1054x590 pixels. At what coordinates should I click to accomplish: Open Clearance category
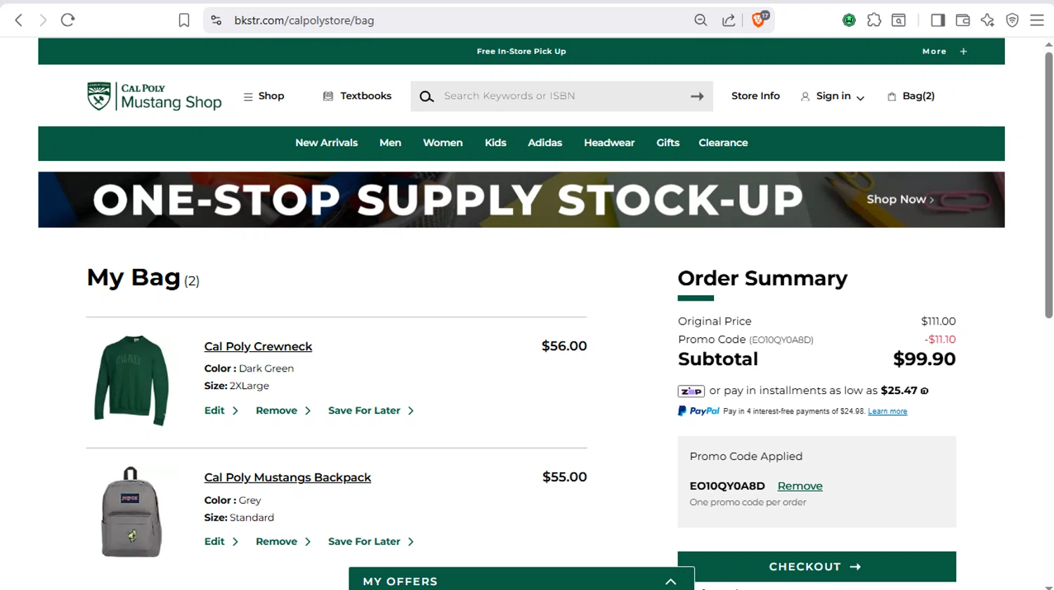tap(723, 143)
